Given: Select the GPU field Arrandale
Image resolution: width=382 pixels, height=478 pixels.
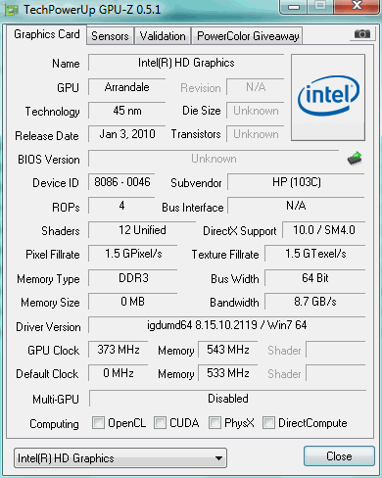Looking at the screenshot, I should click(x=126, y=87).
